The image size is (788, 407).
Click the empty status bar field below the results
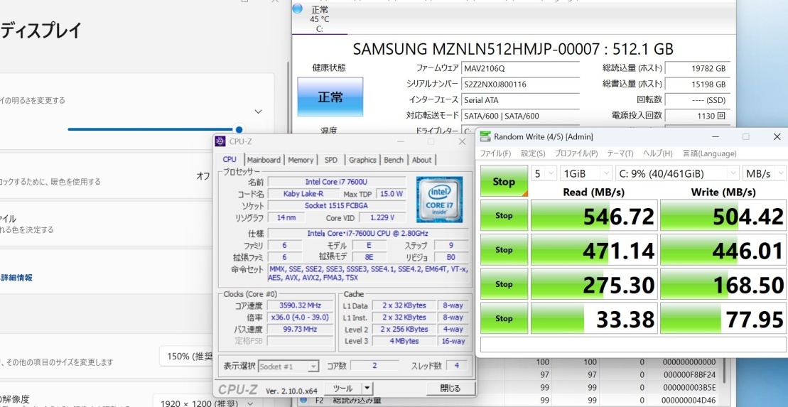click(x=633, y=344)
